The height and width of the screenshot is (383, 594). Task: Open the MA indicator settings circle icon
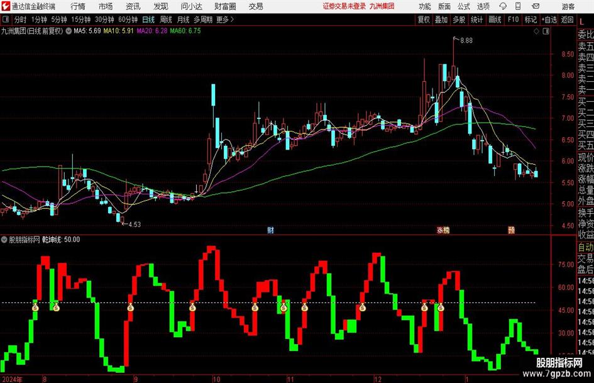(x=69, y=31)
